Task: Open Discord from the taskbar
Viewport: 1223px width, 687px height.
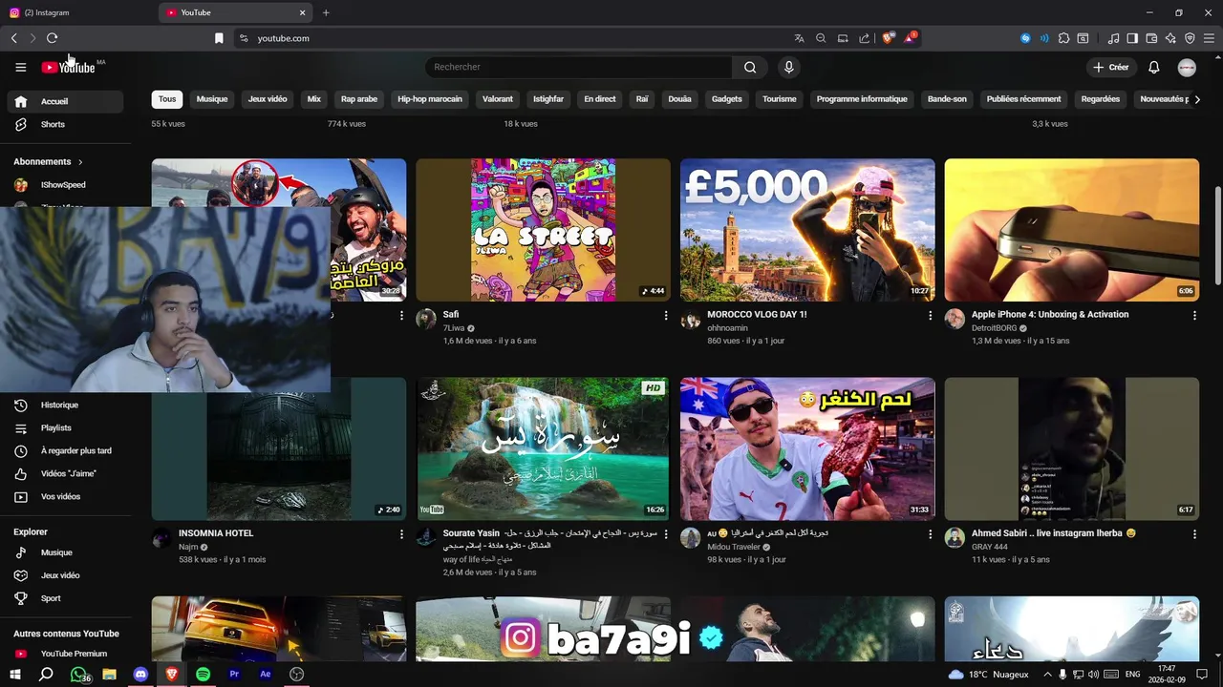Action: [140, 674]
